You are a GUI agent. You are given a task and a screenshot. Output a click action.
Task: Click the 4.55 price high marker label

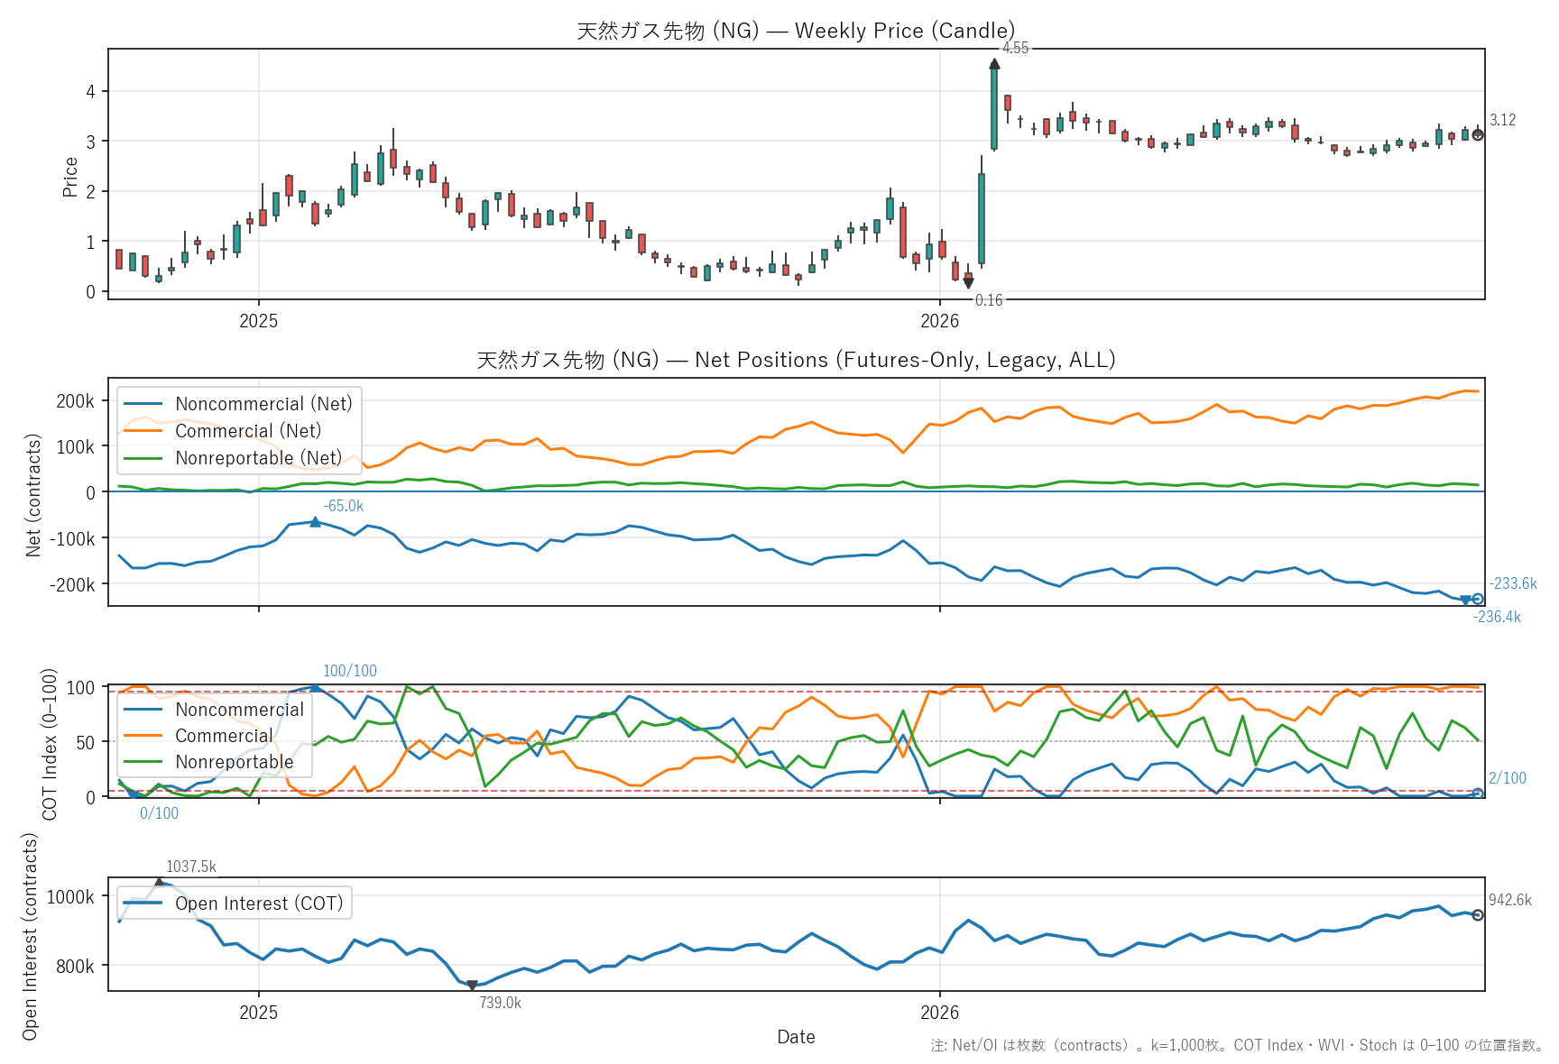click(1015, 49)
